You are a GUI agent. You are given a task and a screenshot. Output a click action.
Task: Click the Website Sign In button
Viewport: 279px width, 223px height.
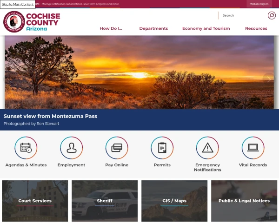coord(259,4)
